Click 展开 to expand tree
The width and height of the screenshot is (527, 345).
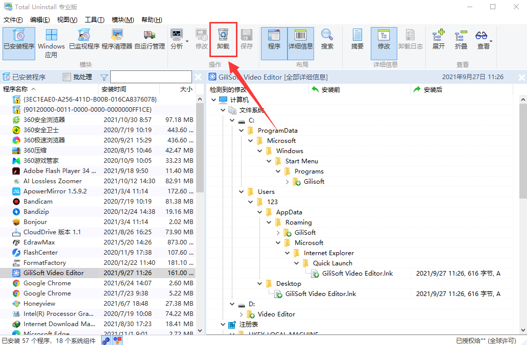tap(439, 40)
